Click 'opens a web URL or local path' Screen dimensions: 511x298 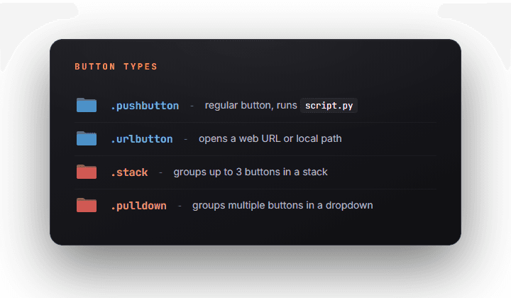270,139
